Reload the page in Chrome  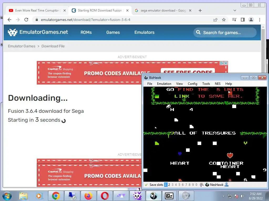[26, 20]
